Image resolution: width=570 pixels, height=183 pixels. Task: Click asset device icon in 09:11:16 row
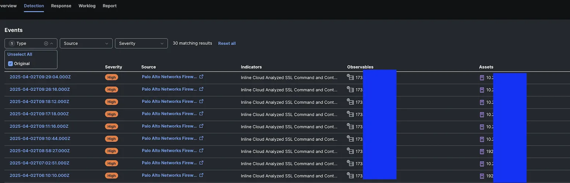click(x=482, y=127)
